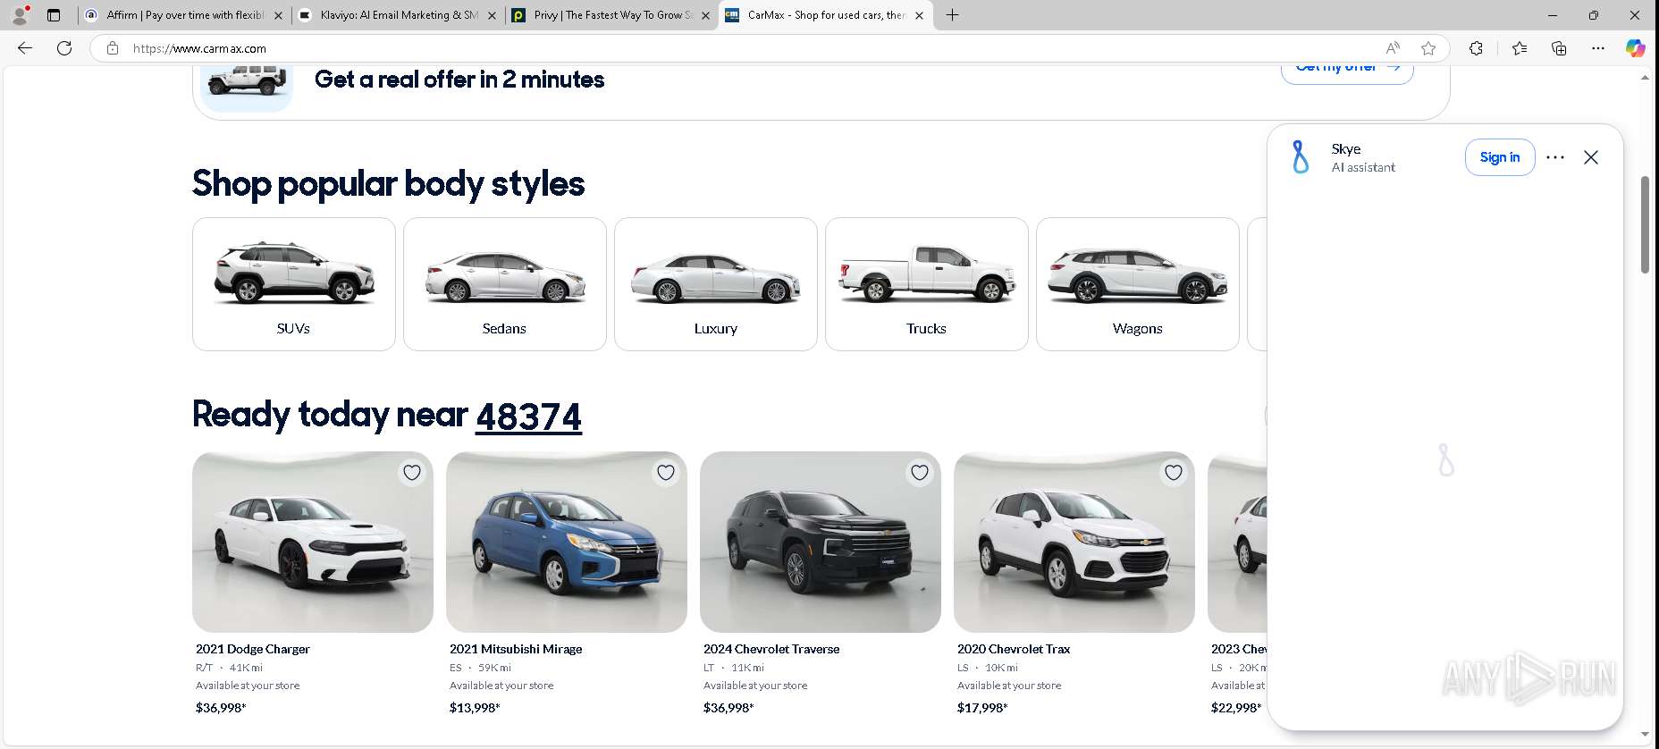Open 2021 Mitsubishi Mirage photo
The image size is (1659, 749).
coord(567,543)
